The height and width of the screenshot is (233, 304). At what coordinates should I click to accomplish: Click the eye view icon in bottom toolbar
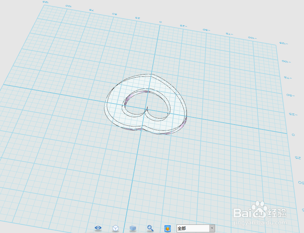[98, 228]
